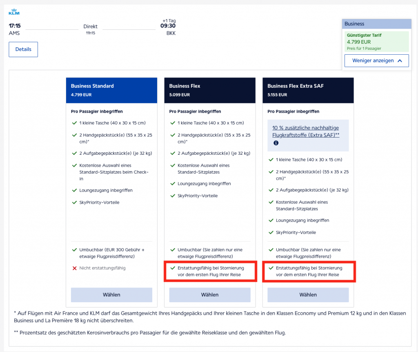
Task: Click Pro Passagier inbegriffen under Business Flex
Action: click(x=195, y=111)
